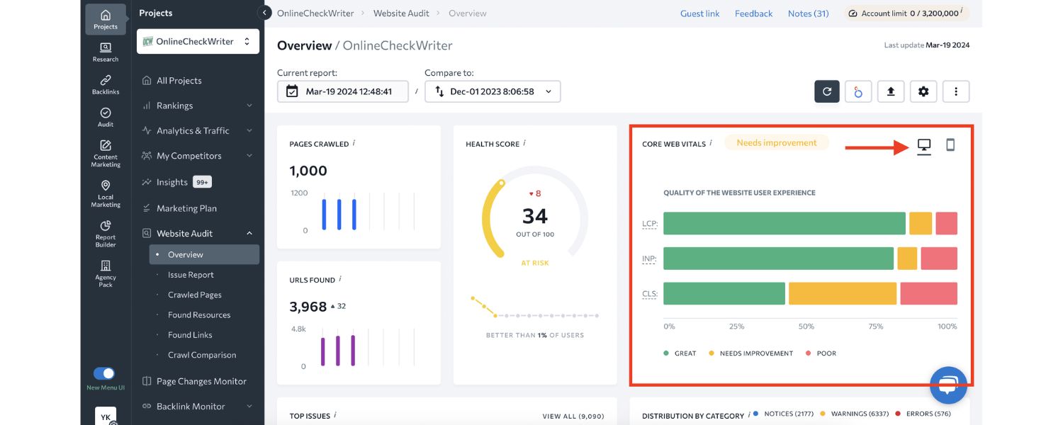Disable the New Menu UI toggle
This screenshot has width=1063, height=425.
[x=103, y=373]
